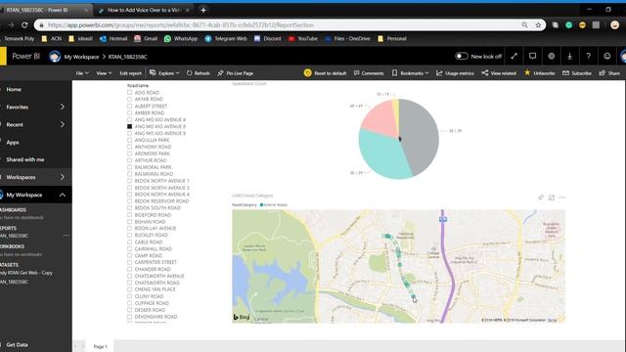
Task: Open Shared with me in sidebar
Action: (x=25, y=159)
